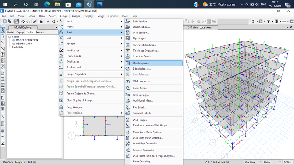The image size is (294, 165).
Task: Select Table Sets in the tree
Action: 17,47
